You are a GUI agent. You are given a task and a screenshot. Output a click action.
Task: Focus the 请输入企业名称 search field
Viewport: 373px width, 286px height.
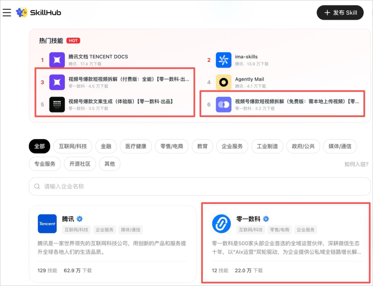(x=200, y=186)
